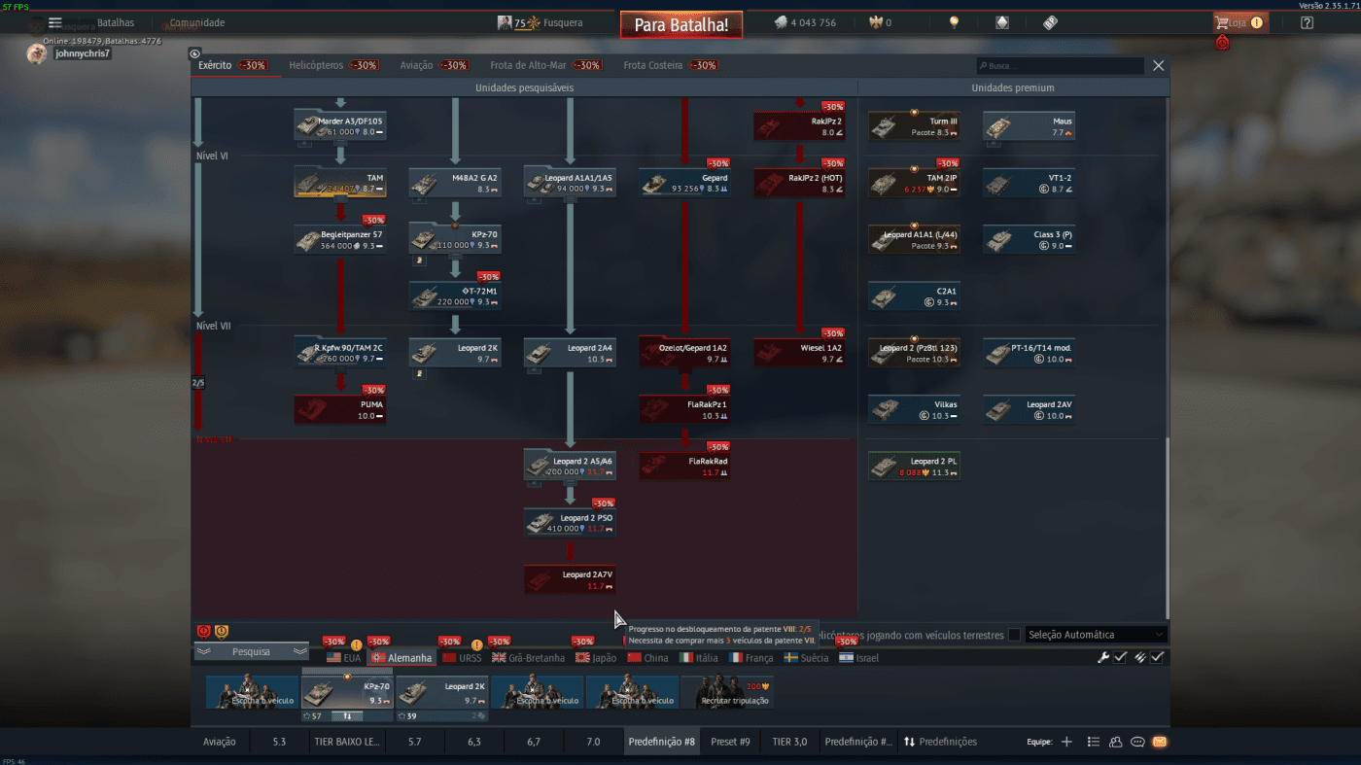Click the johnnychris7 squad member avatar
The image size is (1361, 765).
click(36, 53)
